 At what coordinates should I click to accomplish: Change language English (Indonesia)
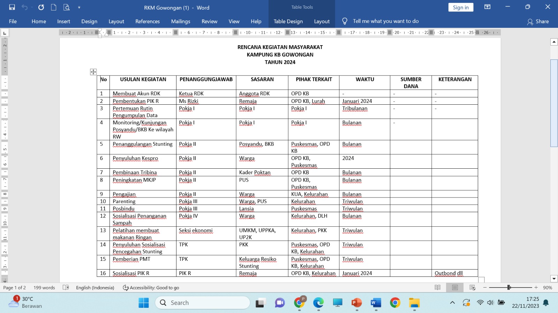coord(95,288)
